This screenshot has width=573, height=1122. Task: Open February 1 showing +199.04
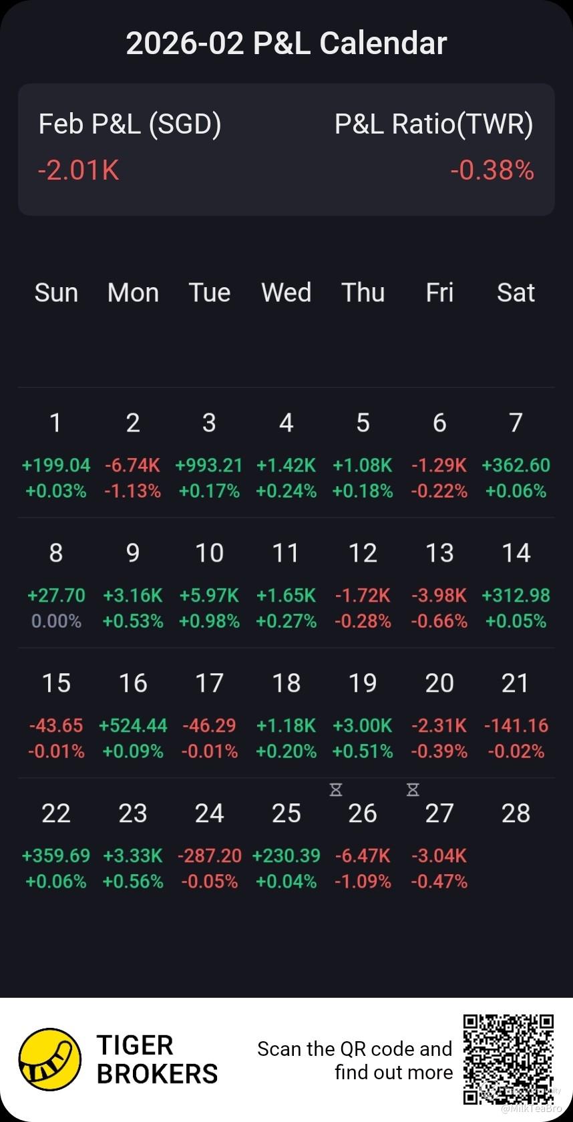point(56,454)
